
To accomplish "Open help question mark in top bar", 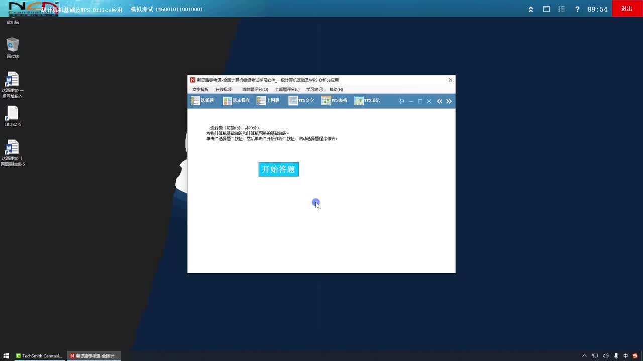I will point(577,9).
